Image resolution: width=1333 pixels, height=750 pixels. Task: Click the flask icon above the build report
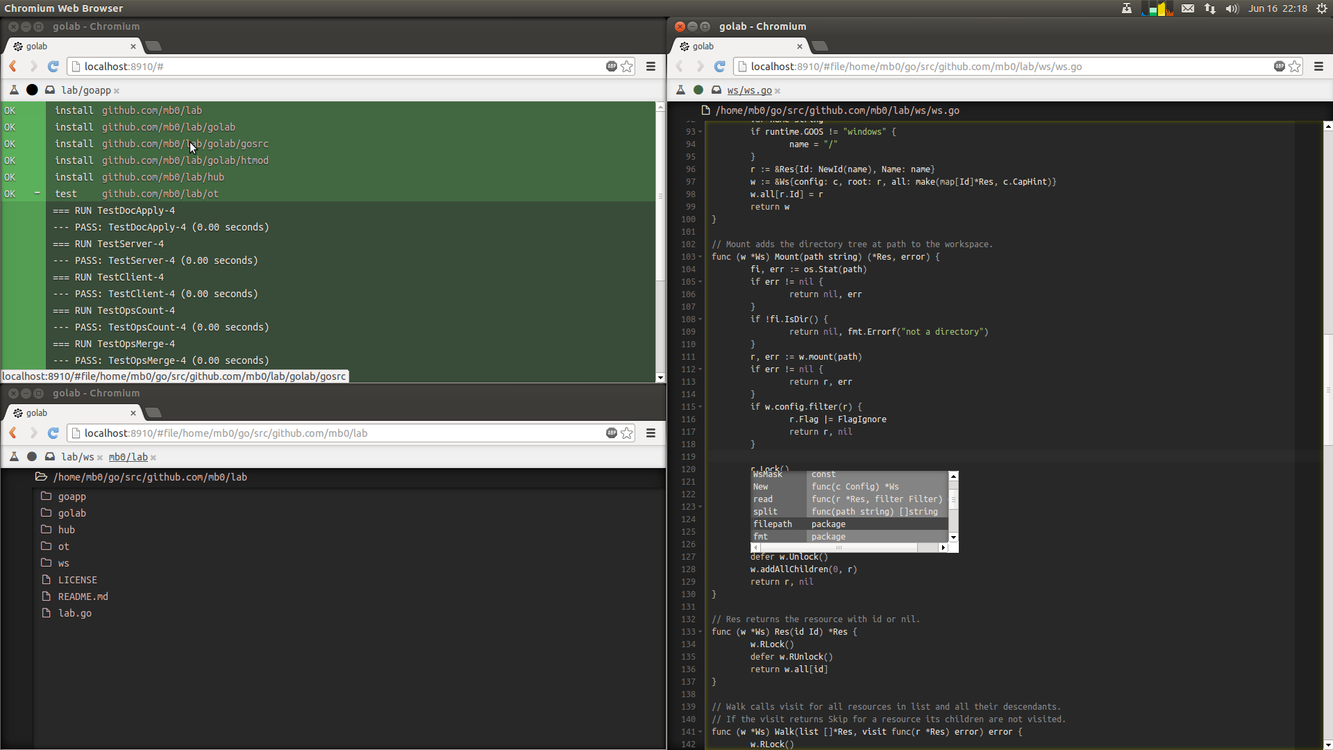[x=14, y=90]
